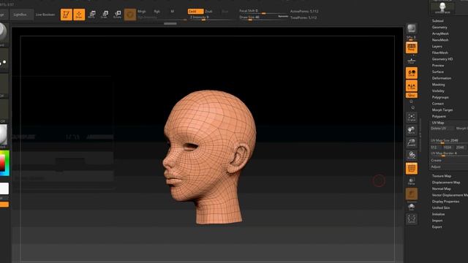Select the Scale transform icon
The image size is (468, 263).
tap(105, 15)
